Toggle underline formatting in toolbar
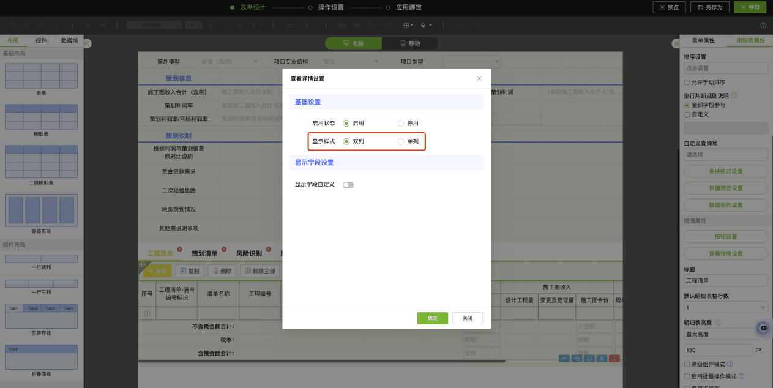 [239, 25]
